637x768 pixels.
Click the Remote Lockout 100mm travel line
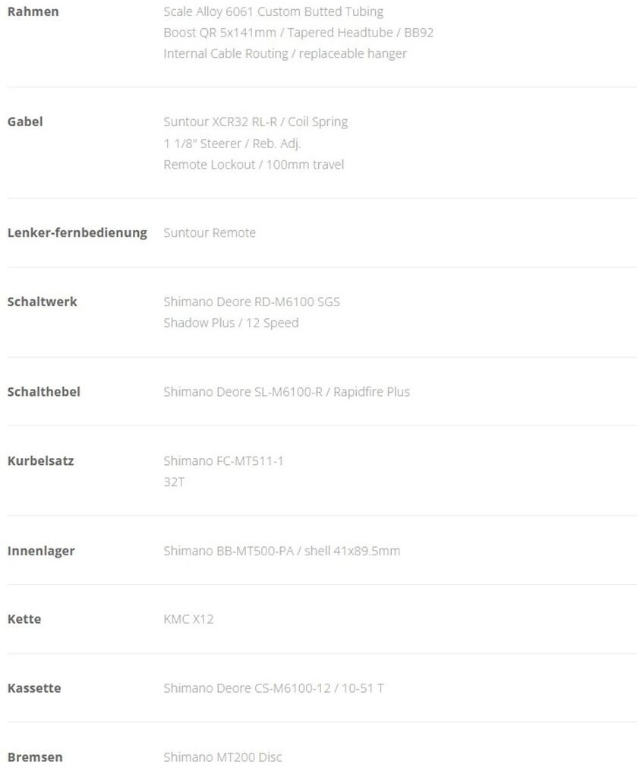[254, 164]
